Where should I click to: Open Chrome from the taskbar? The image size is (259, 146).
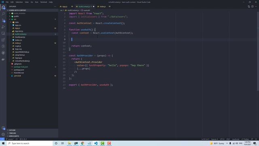click(x=83, y=143)
